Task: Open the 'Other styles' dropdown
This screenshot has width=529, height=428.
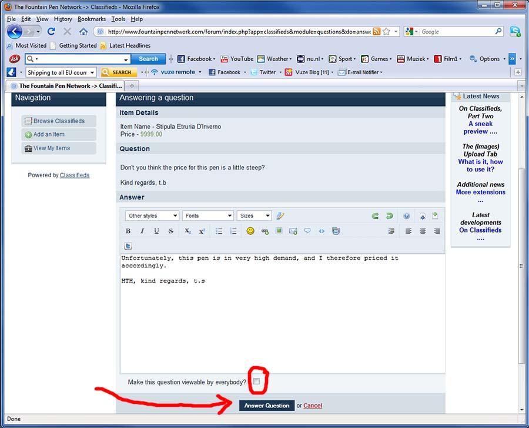Action: tap(152, 216)
